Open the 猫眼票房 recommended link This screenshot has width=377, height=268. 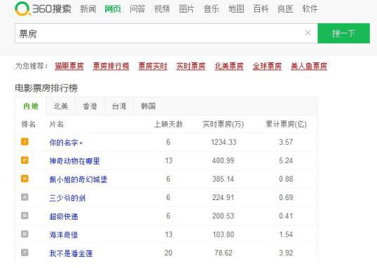point(69,66)
